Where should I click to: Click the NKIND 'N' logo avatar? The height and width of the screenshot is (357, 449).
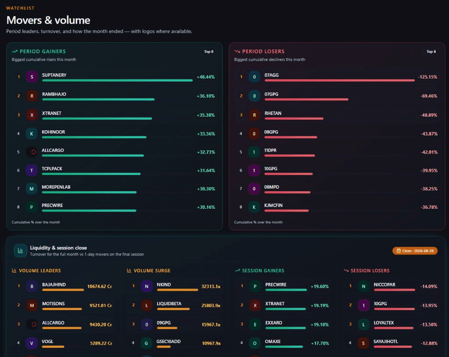point(146,286)
